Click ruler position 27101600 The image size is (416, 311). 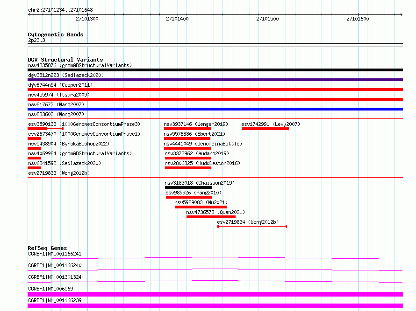tap(358, 19)
